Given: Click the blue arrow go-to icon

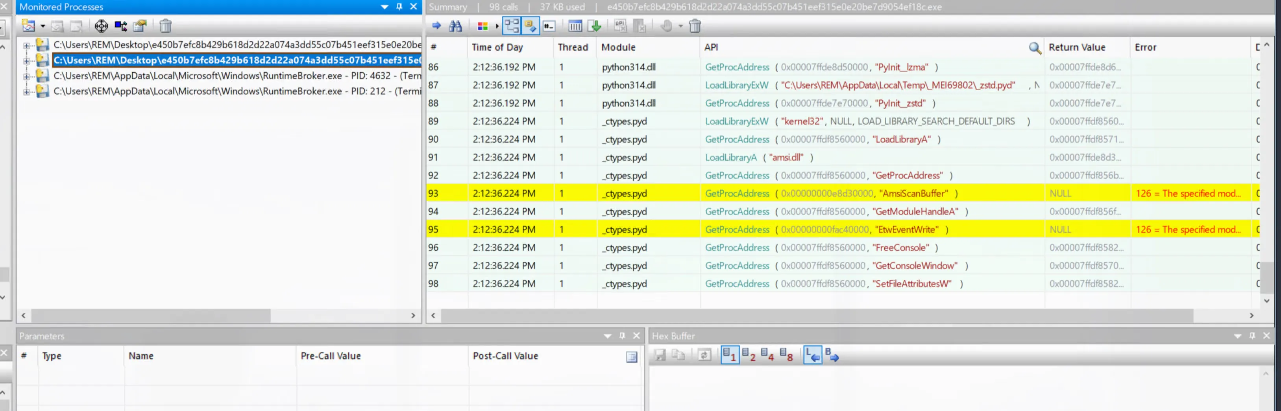Looking at the screenshot, I should click(x=436, y=26).
